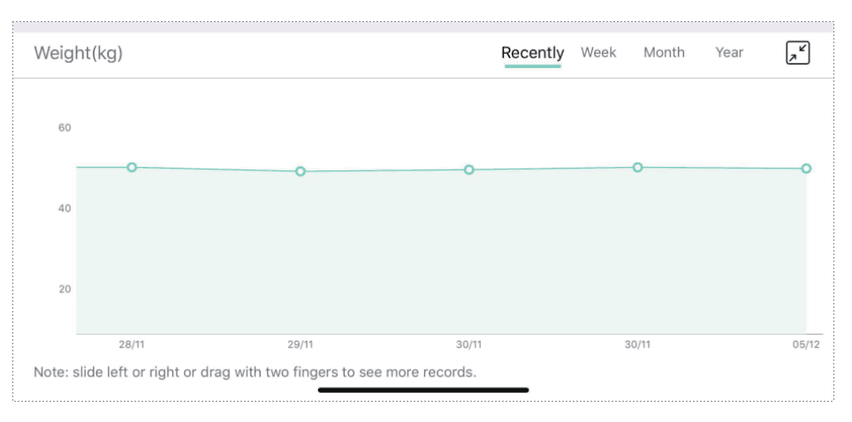This screenshot has width=852, height=422.
Task: Collapse the chart with the shrink icon
Action: (797, 53)
